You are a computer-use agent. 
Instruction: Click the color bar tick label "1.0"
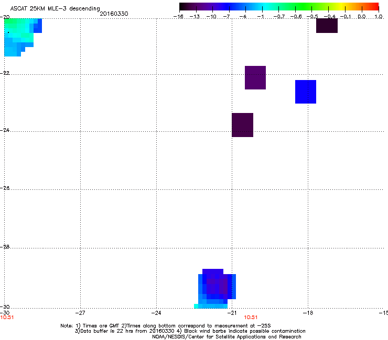pyautogui.click(x=379, y=17)
